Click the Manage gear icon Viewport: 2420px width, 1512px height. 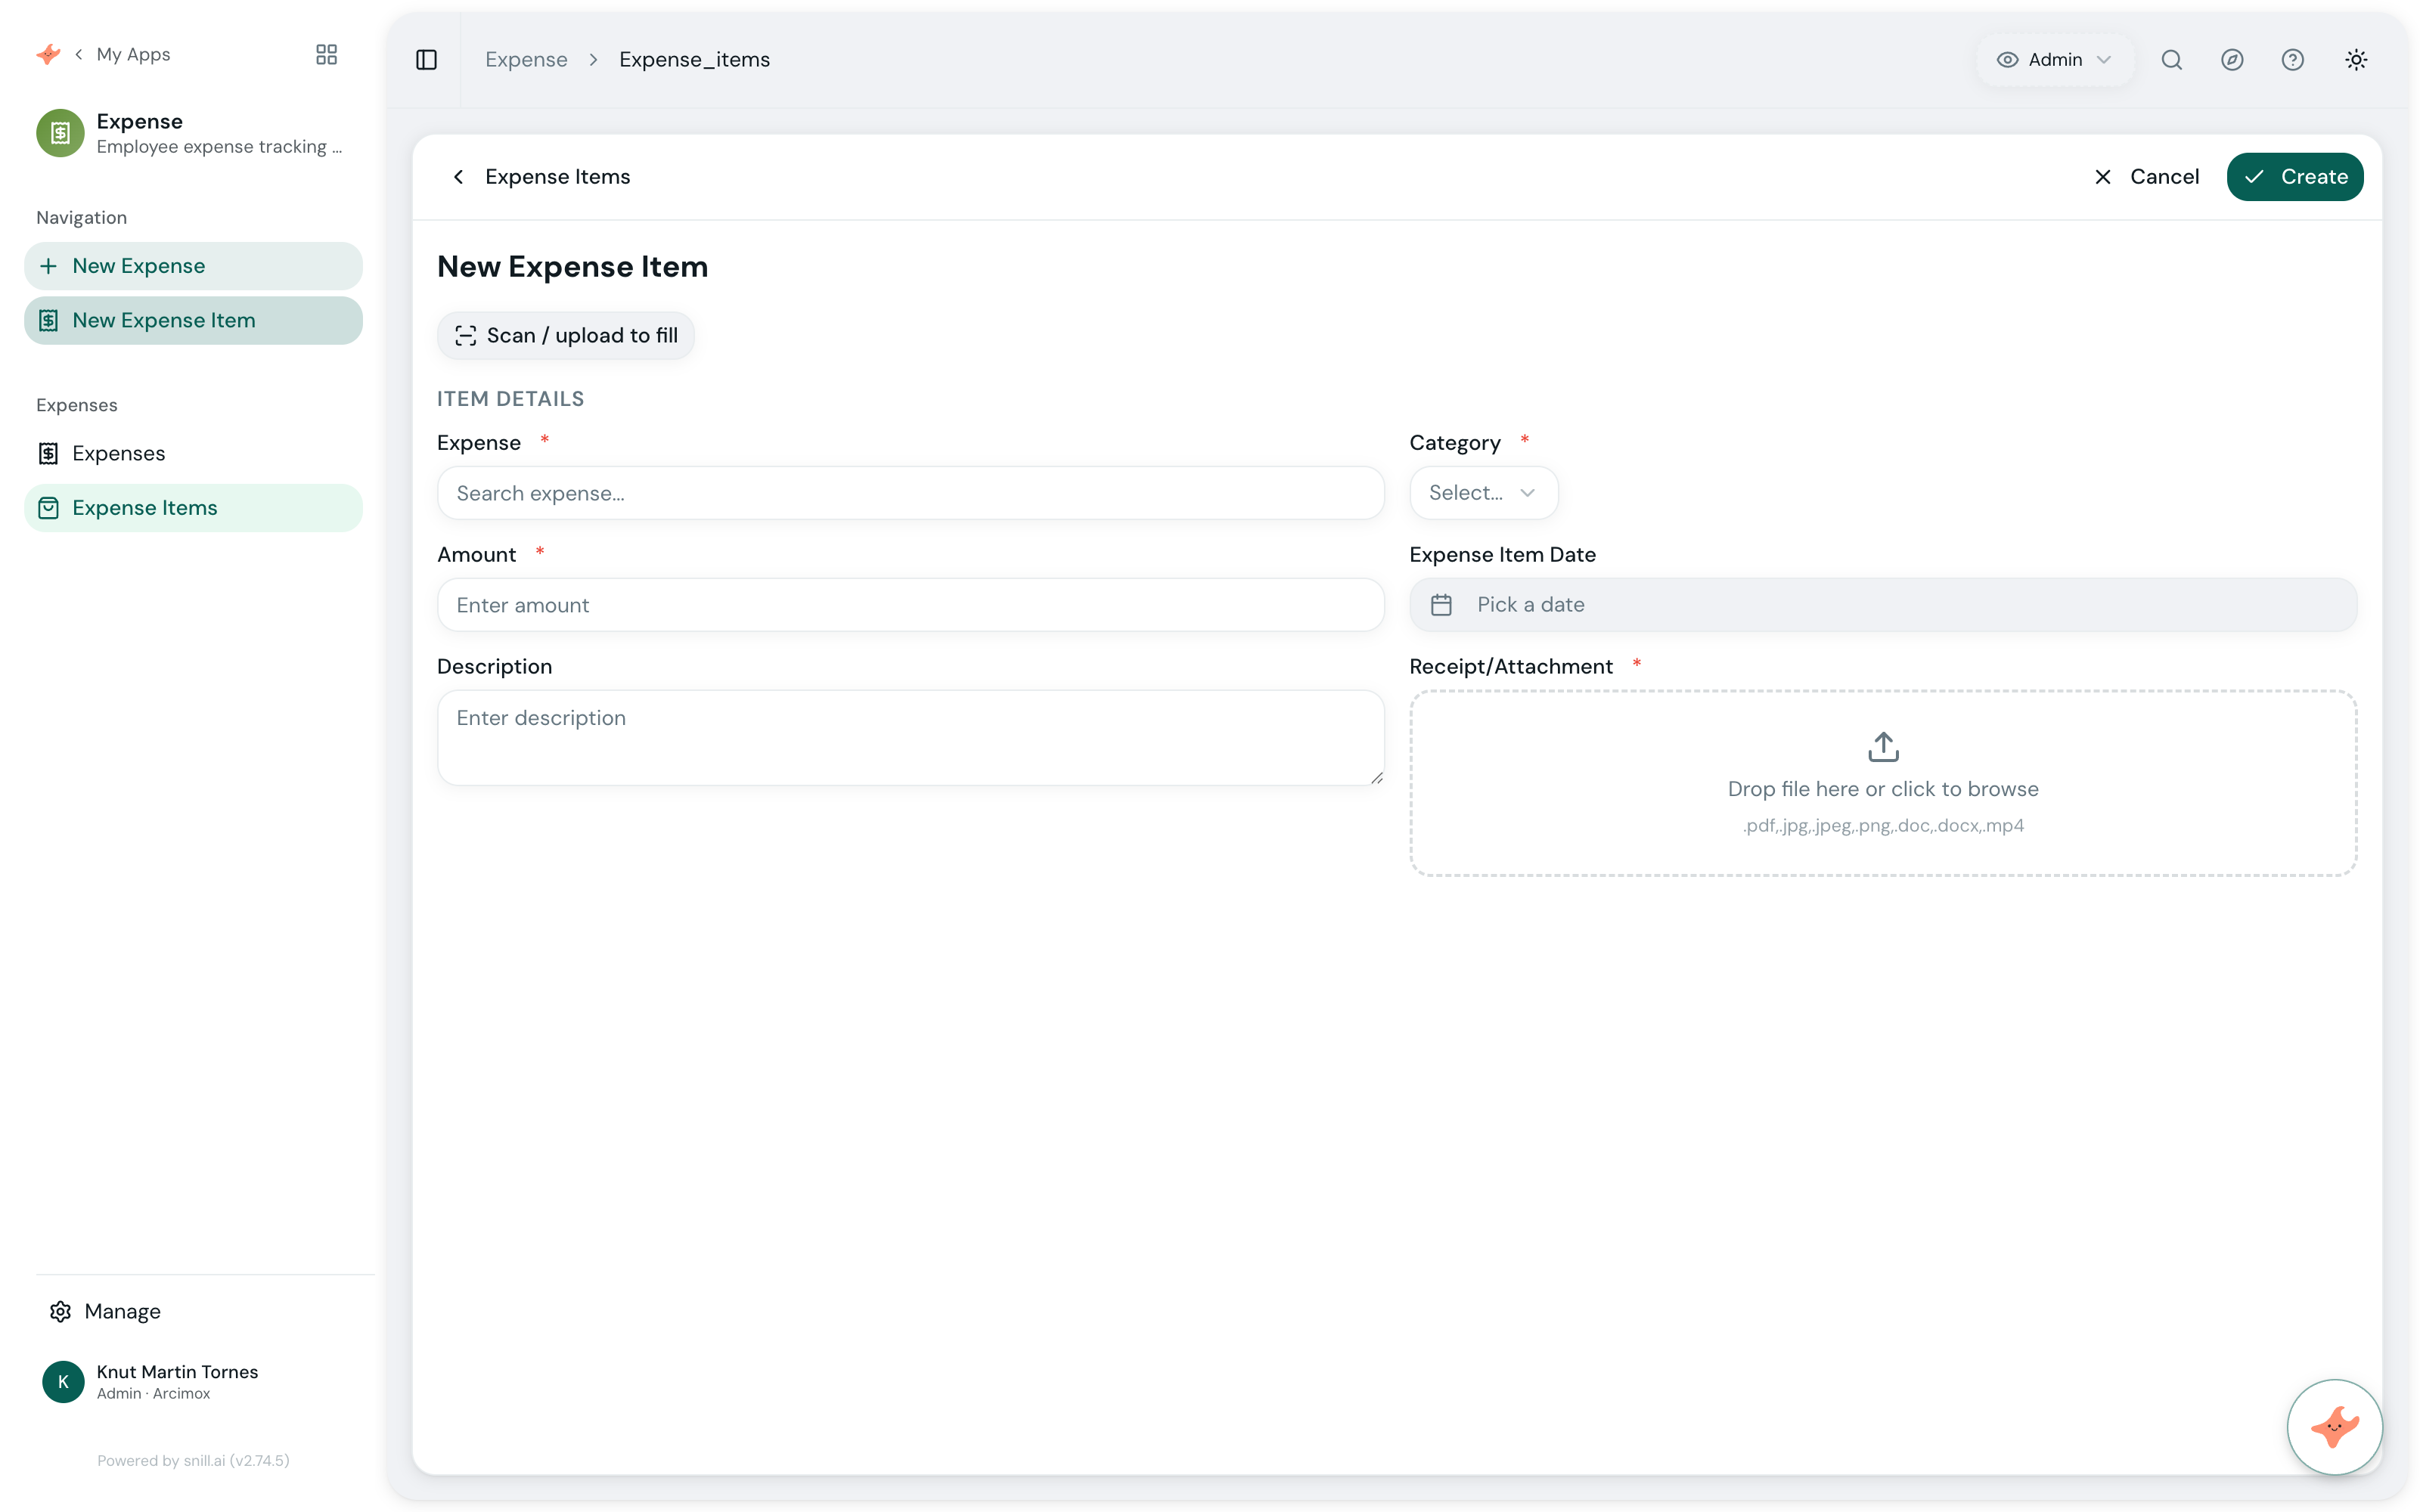60,1311
